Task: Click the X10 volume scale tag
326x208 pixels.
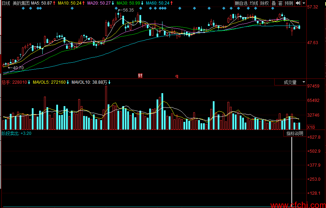Action: coord(311,127)
